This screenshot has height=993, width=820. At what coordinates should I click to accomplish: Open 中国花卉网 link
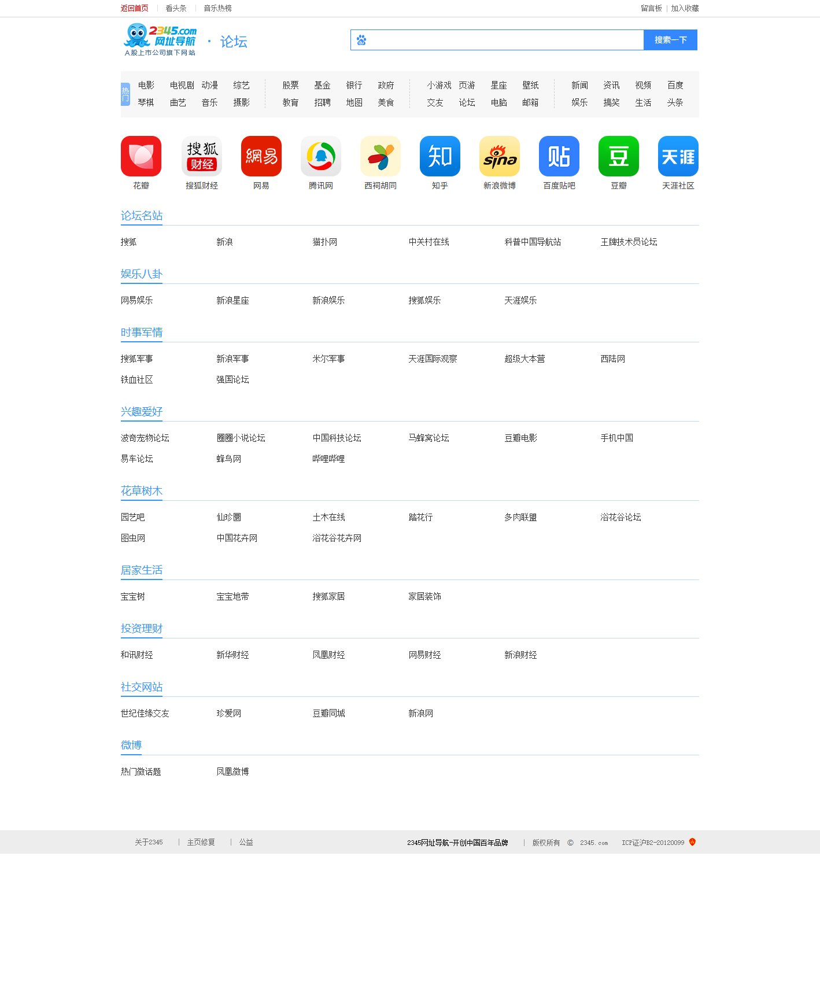[237, 538]
